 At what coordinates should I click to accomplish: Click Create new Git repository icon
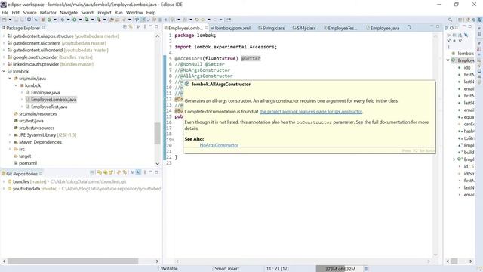point(111,172)
